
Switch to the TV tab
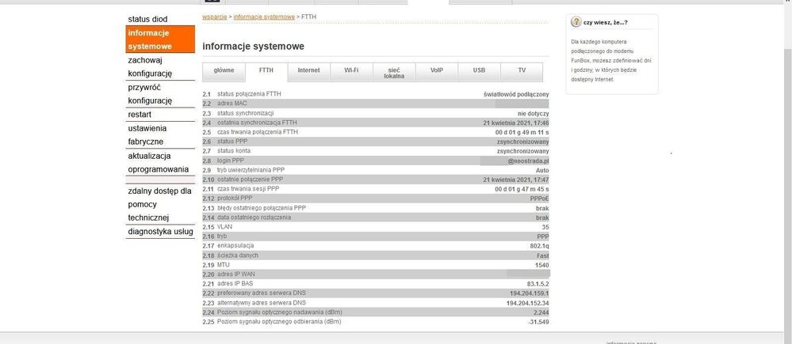522,70
